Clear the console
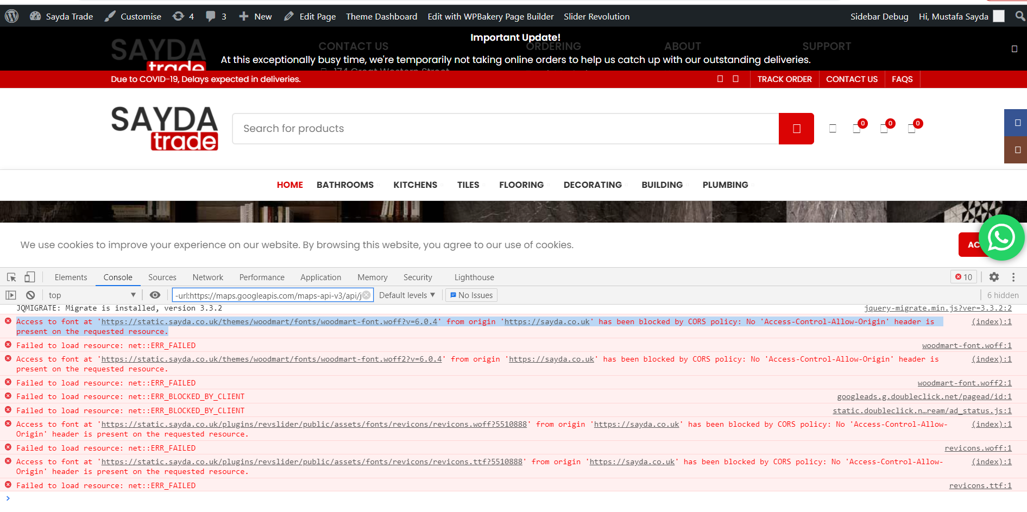Viewport: 1027px width, 512px height. (30, 295)
